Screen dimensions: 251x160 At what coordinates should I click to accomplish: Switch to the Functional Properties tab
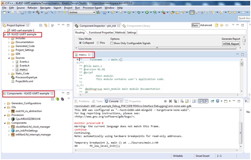[101, 32]
